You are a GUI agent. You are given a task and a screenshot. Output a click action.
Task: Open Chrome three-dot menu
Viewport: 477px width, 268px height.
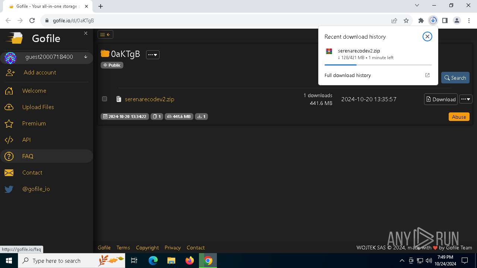[x=469, y=20]
